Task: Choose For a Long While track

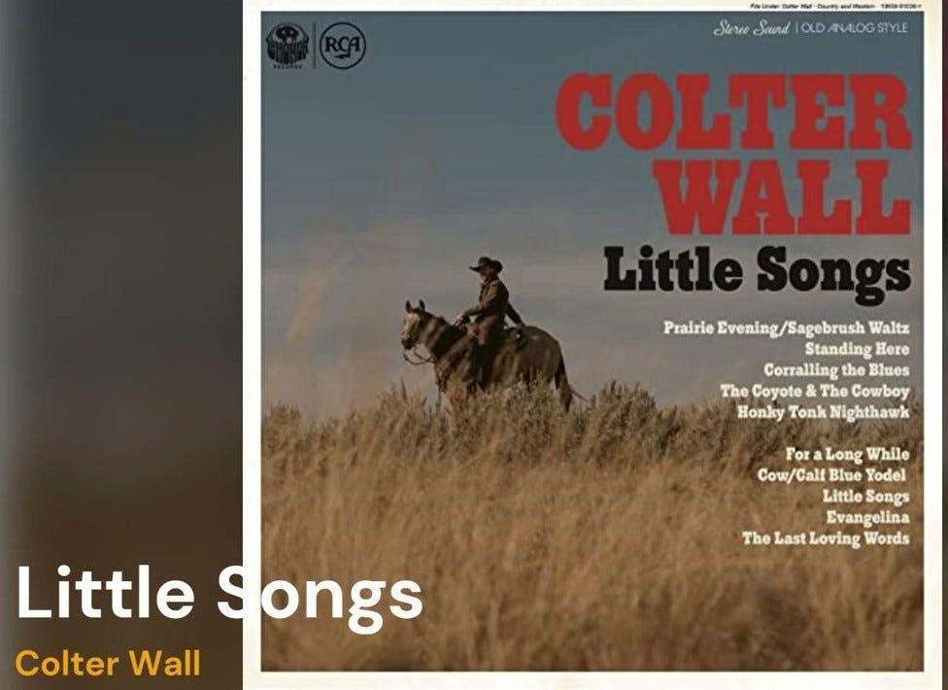Action: tap(847, 454)
